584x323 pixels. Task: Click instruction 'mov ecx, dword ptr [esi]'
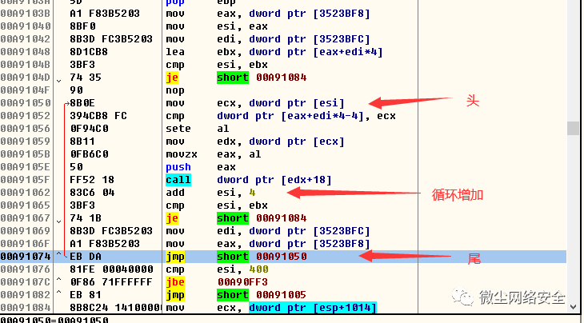click(x=255, y=103)
